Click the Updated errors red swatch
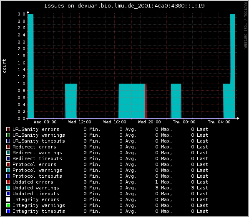 pos(8,182)
